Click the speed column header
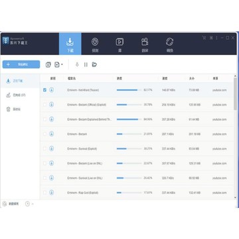 pyautogui.click(x=165, y=78)
